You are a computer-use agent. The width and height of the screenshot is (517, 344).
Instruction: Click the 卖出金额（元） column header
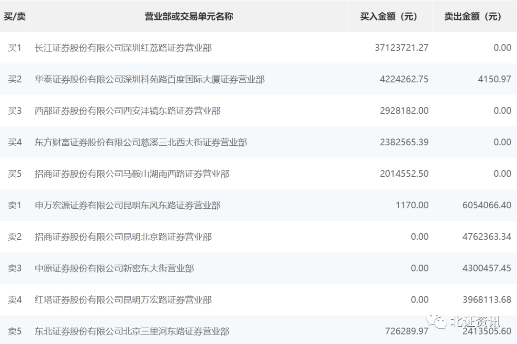tap(473, 16)
